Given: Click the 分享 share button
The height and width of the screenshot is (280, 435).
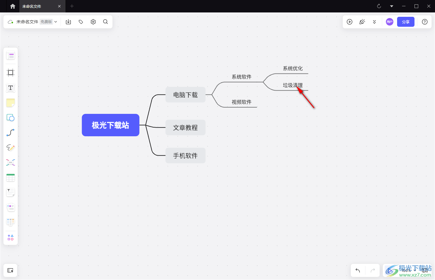Looking at the screenshot, I should click(x=406, y=22).
